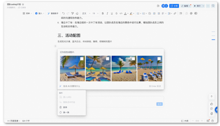Toggle bold text formatting
The image size is (220, 126).
(103, 13)
